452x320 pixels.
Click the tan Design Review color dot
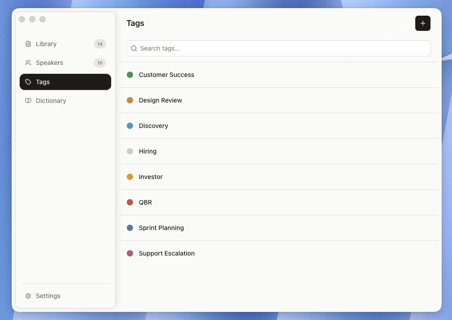point(130,100)
